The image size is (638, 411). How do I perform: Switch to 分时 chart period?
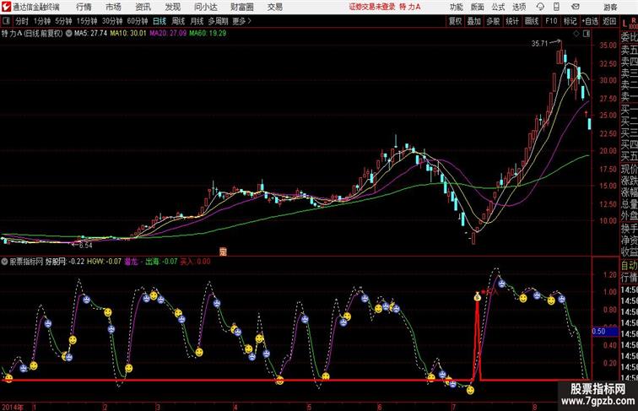point(22,21)
